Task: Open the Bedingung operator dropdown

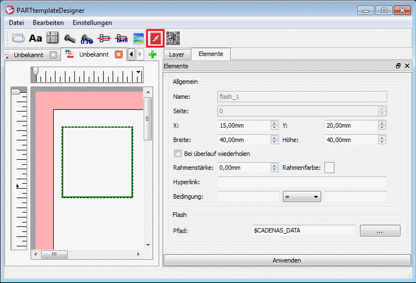Action: click(302, 197)
